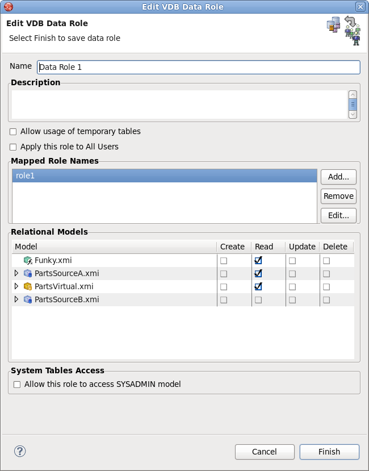
Task: Click the PartsSourceA.xmi model icon
Action: (28, 273)
